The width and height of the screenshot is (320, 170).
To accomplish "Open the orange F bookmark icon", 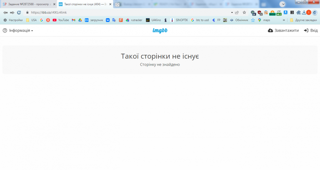I will pos(121,20).
